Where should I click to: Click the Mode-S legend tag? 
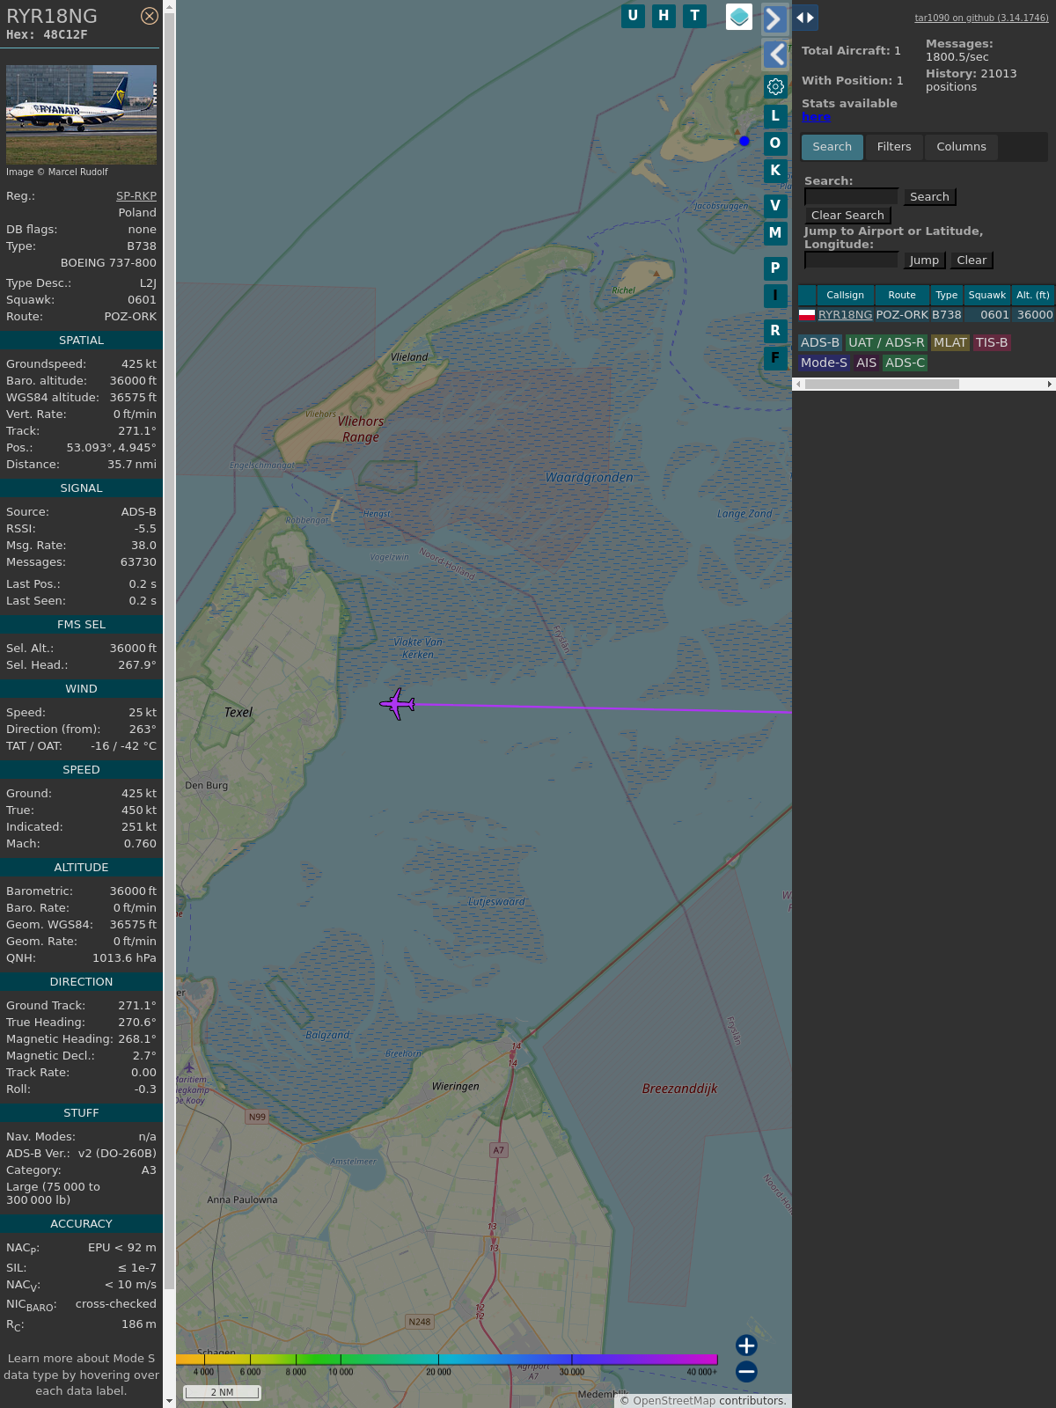pos(825,363)
